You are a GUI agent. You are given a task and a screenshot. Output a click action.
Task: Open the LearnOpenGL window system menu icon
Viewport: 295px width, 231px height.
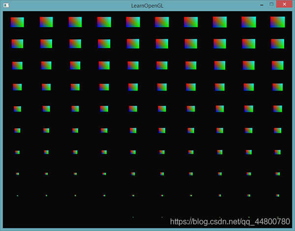coord(6,5)
